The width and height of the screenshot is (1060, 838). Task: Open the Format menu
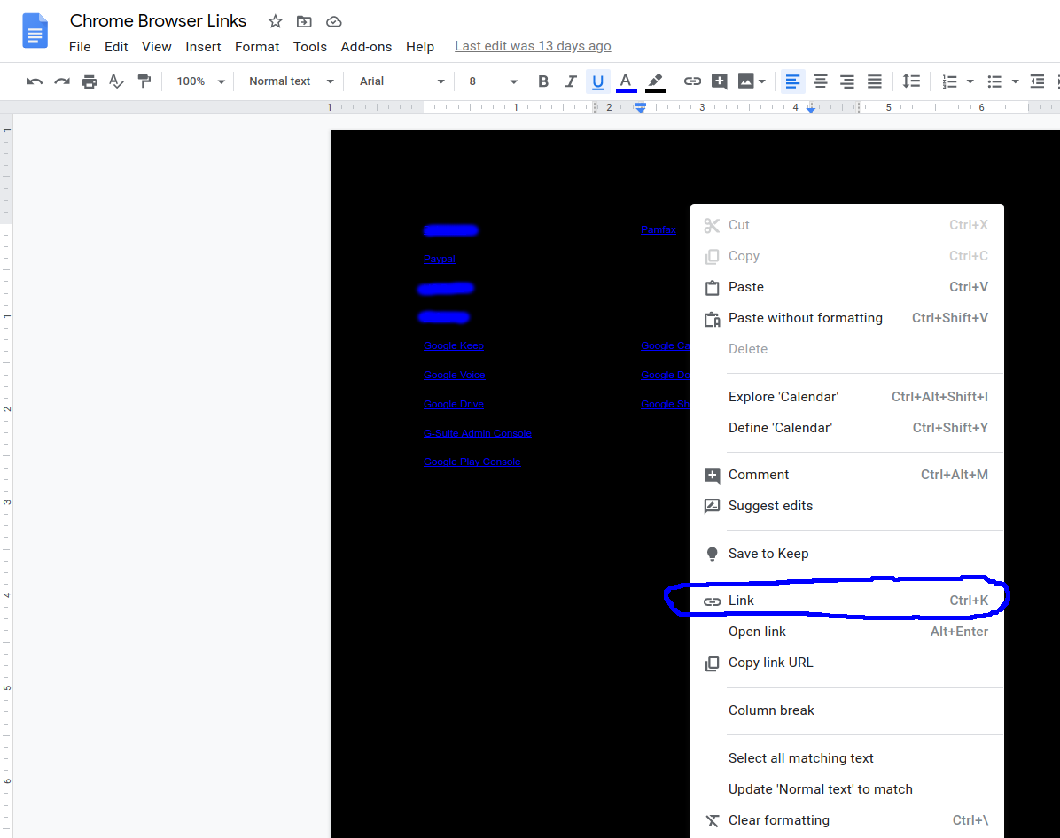[257, 47]
